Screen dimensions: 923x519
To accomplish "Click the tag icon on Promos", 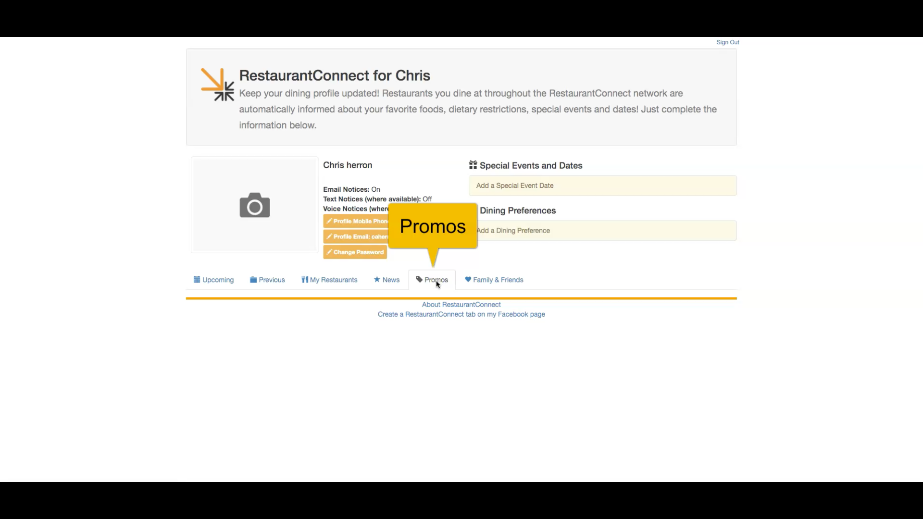I will coord(419,279).
